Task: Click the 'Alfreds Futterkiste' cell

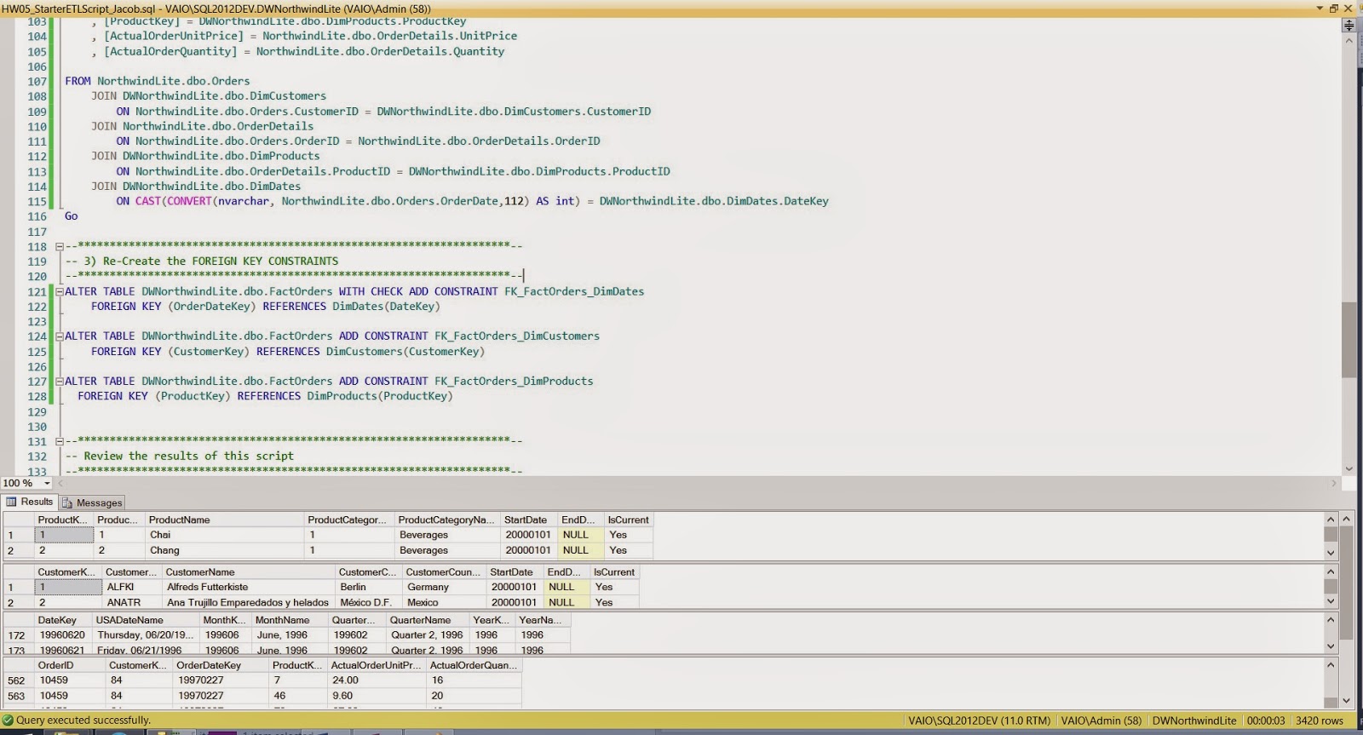Action: [249, 587]
